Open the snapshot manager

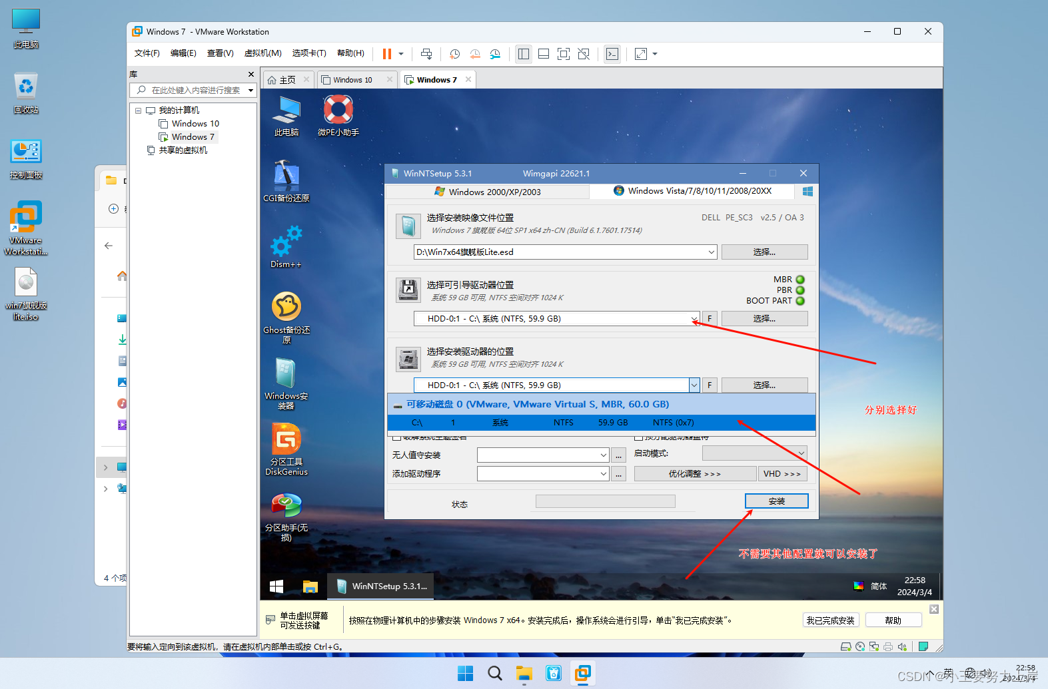click(x=495, y=54)
